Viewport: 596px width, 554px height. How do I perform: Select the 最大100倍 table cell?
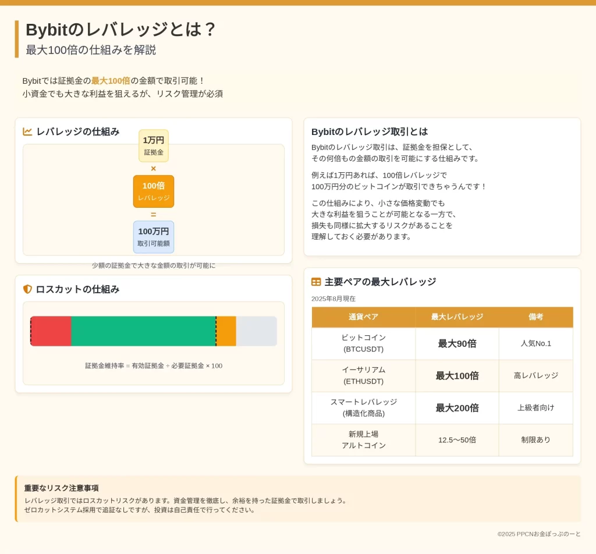(457, 376)
